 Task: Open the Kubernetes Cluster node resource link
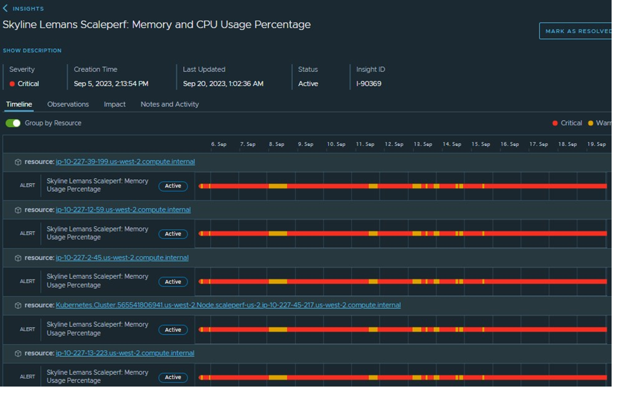pyautogui.click(x=228, y=306)
